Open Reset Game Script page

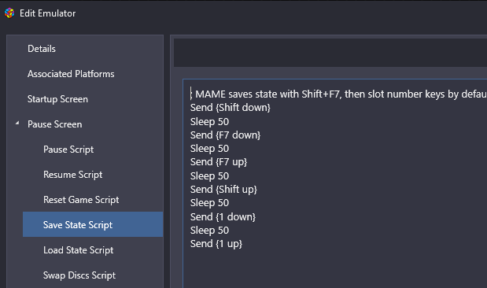coord(81,200)
